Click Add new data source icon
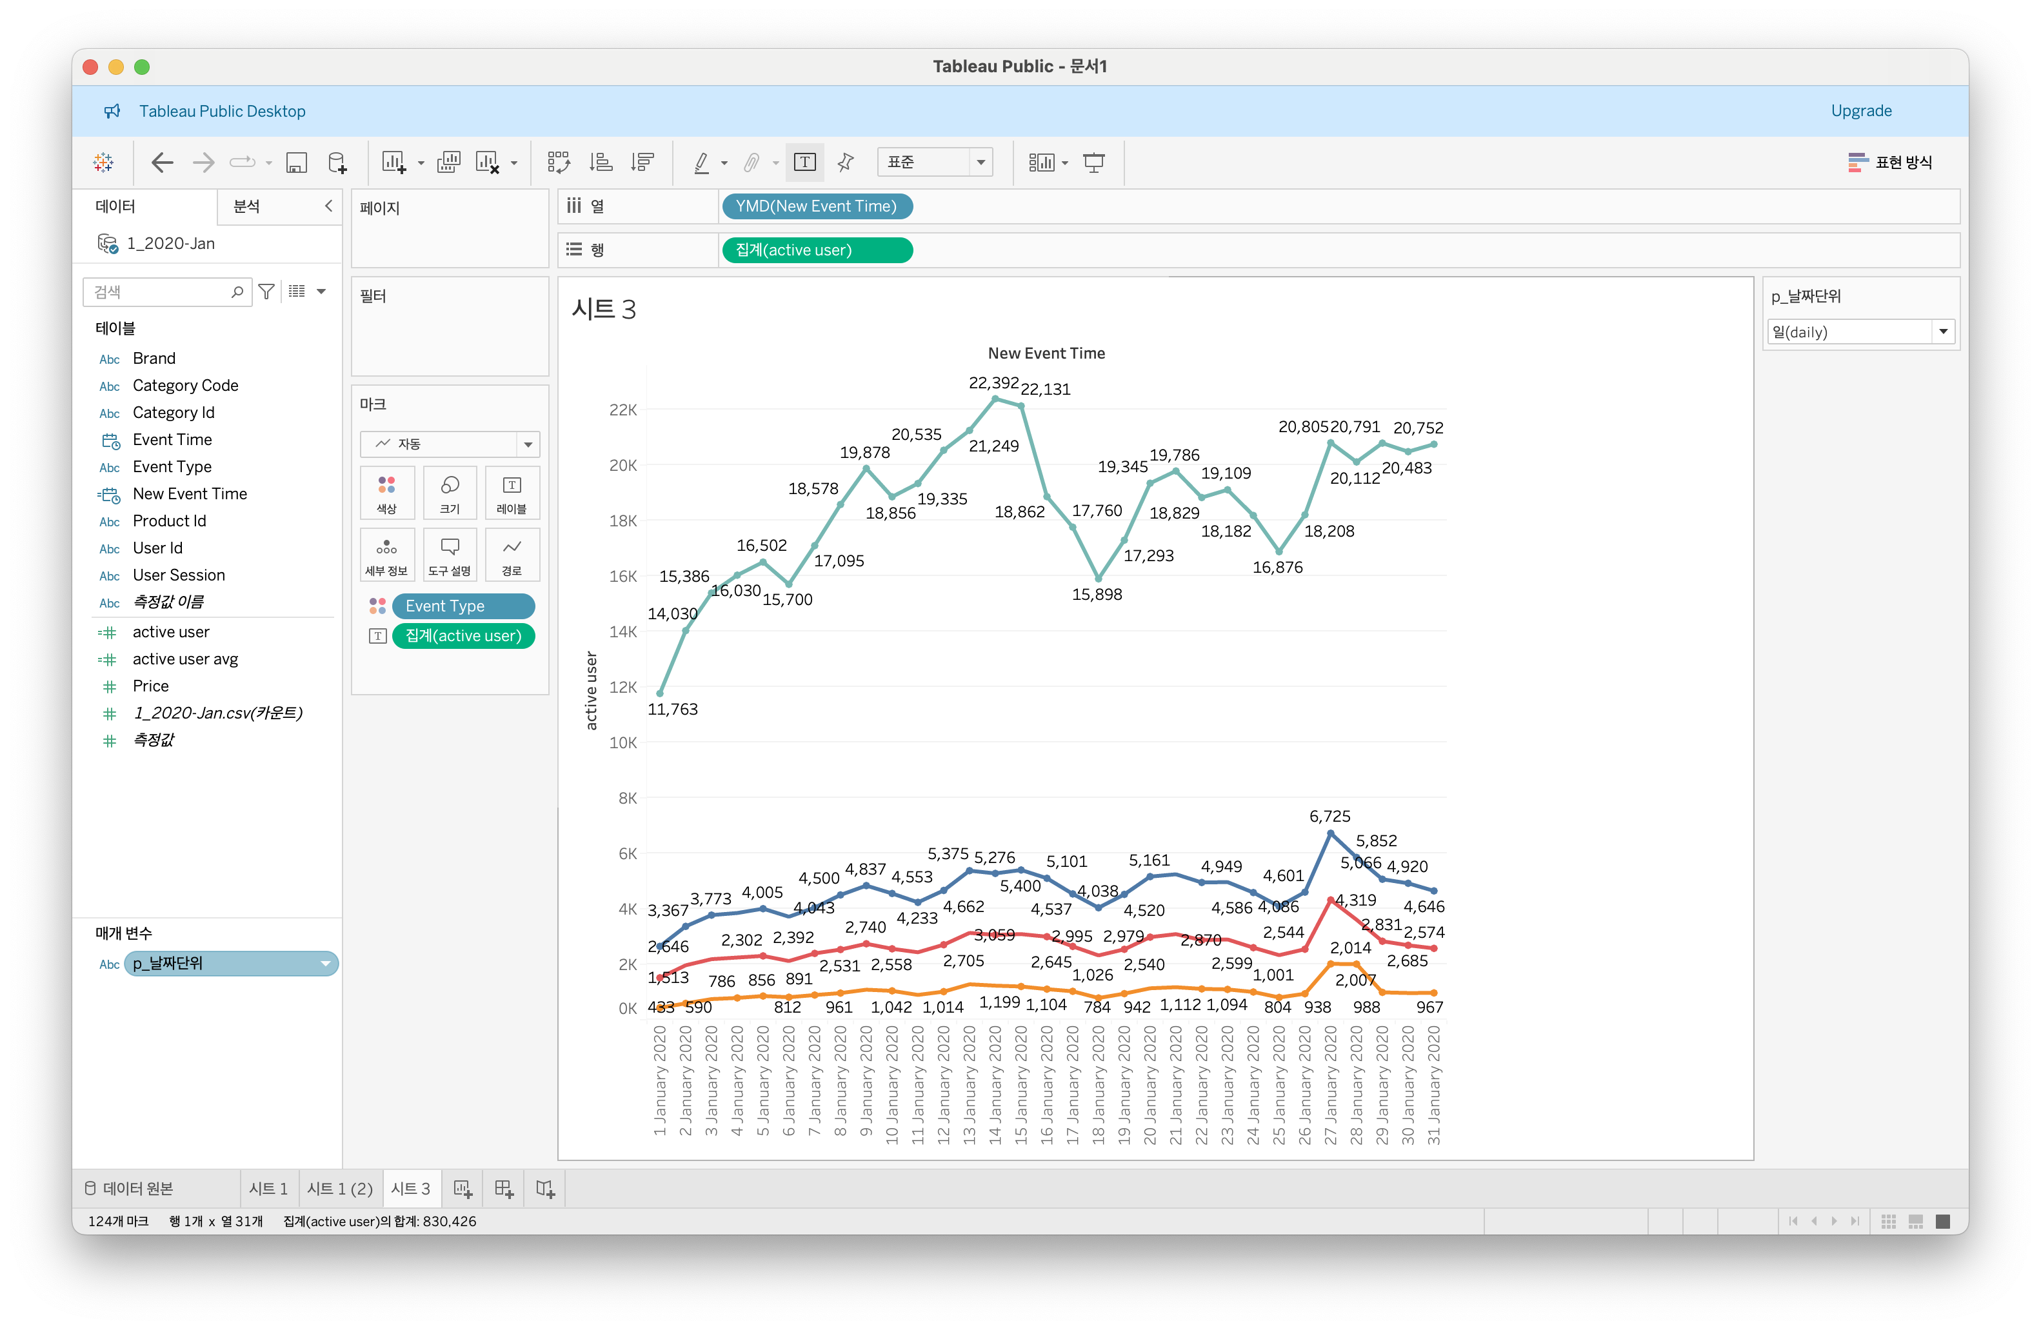2041x1330 pixels. coord(337,162)
